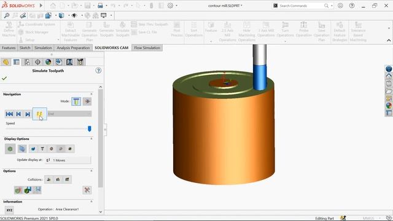
Task: Open ConfigurationManager tab icon
Action: (27, 62)
